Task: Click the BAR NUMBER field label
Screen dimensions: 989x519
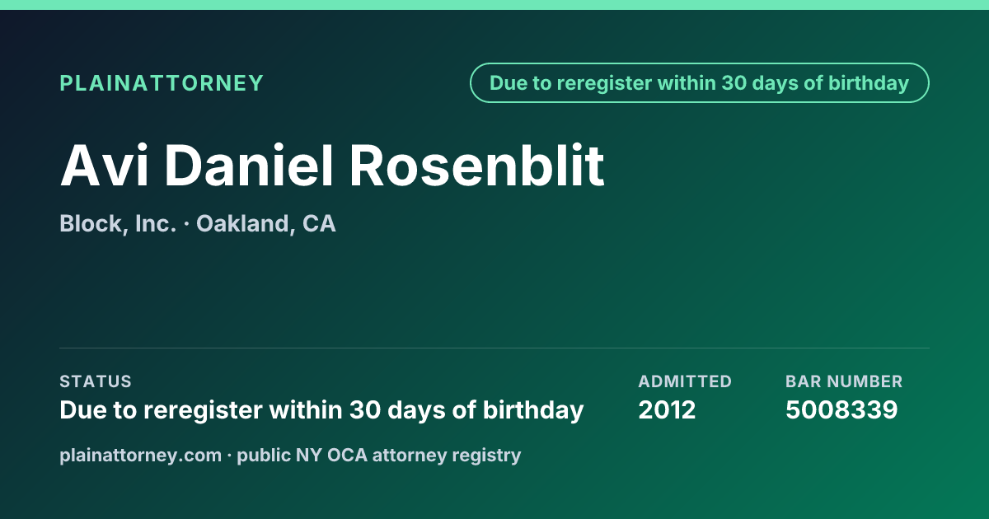Action: click(x=844, y=381)
